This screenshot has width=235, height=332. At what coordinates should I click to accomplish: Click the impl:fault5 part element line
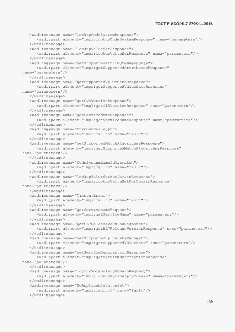tap(92, 134)
